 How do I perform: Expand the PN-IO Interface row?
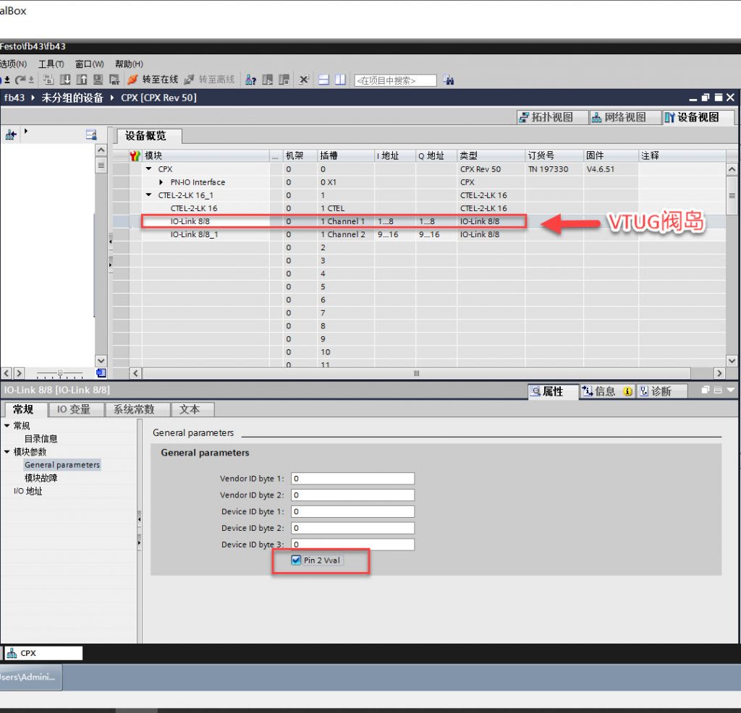[x=161, y=182]
